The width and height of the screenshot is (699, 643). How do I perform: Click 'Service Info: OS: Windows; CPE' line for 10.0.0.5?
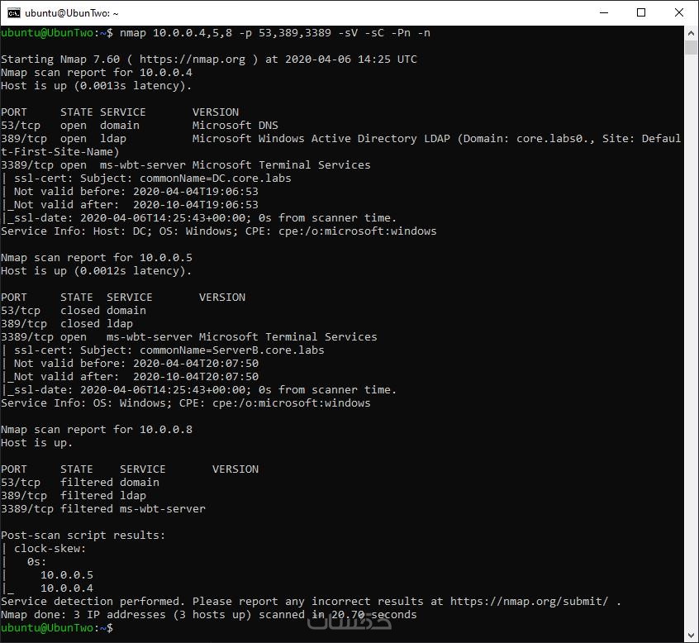click(x=185, y=403)
